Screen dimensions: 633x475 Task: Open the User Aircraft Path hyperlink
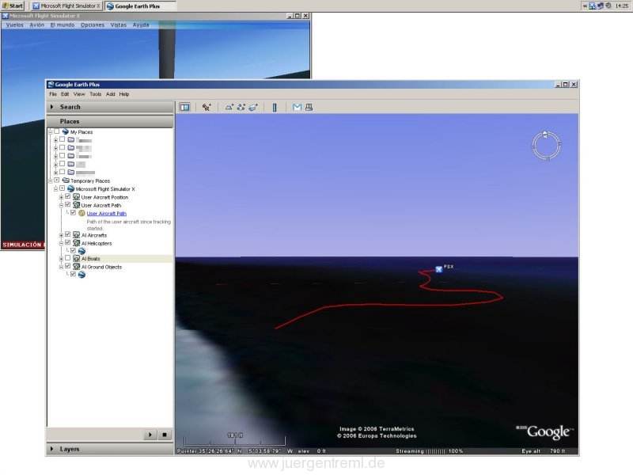tap(107, 213)
